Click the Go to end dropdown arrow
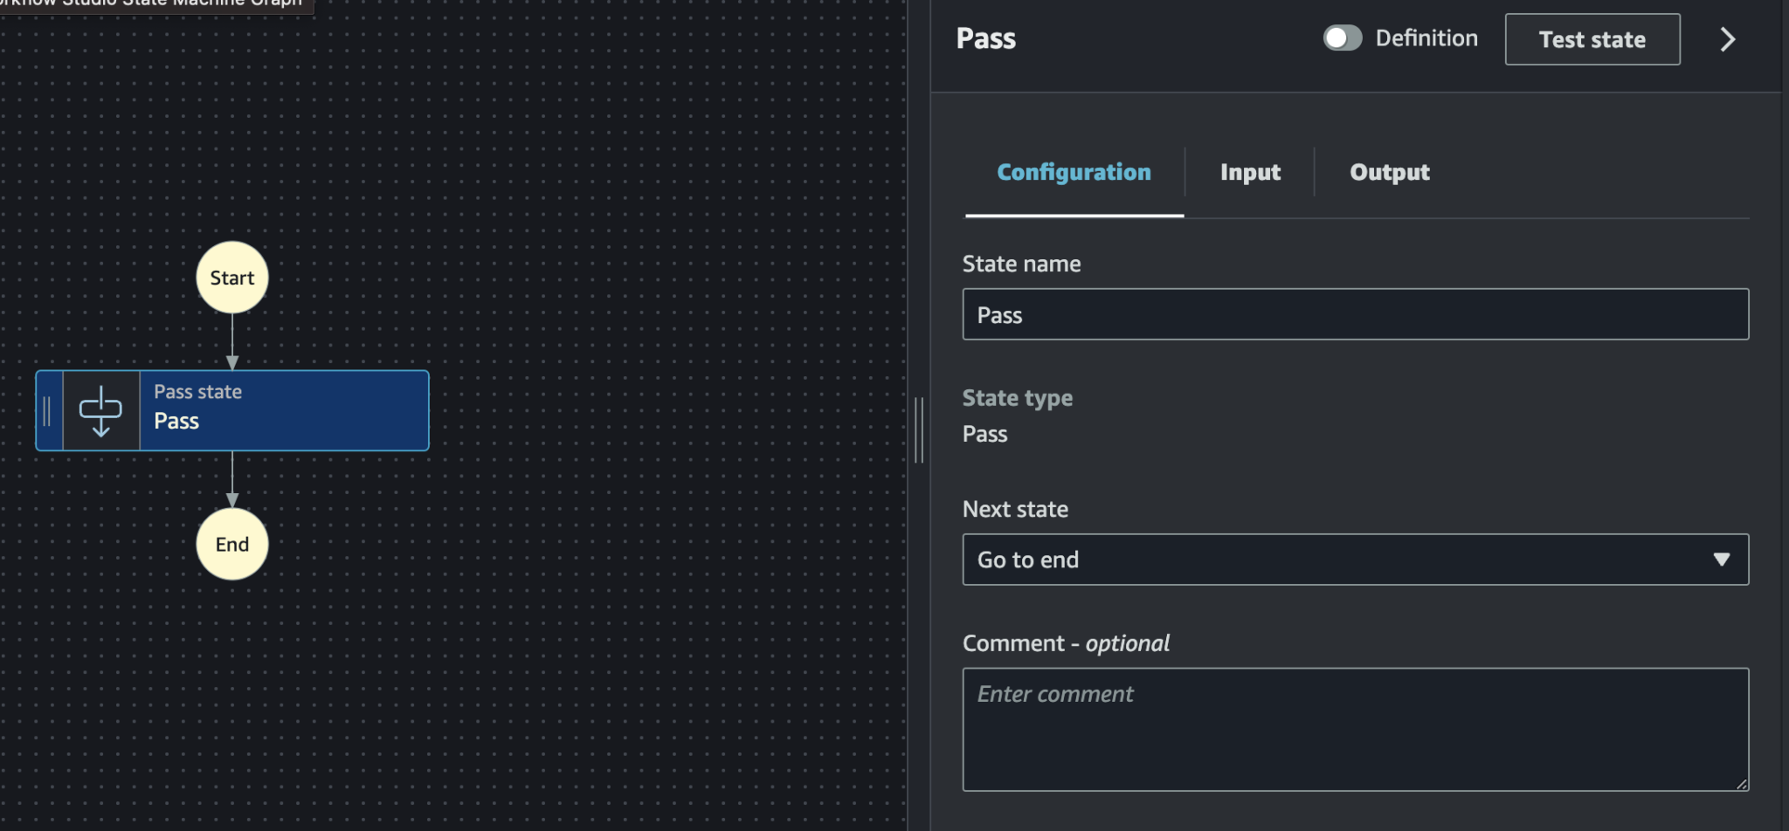1789x831 pixels. pyautogui.click(x=1721, y=560)
